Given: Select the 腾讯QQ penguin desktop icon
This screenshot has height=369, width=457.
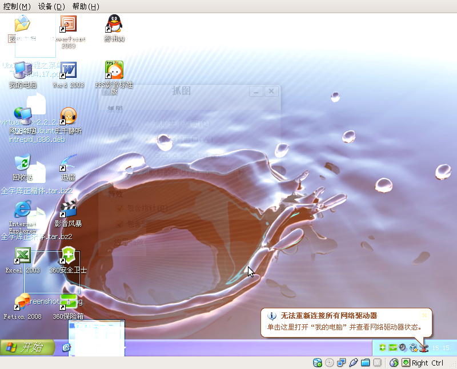Looking at the screenshot, I should click(x=114, y=28).
